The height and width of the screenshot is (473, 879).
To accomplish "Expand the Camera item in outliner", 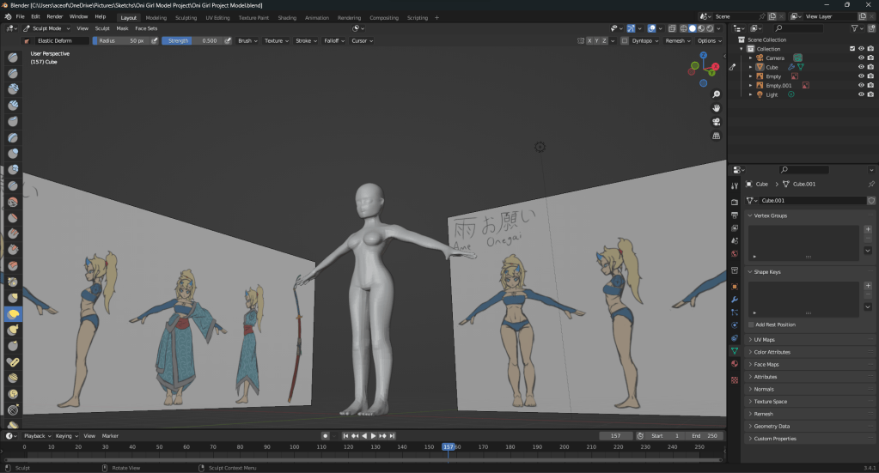I will point(750,58).
